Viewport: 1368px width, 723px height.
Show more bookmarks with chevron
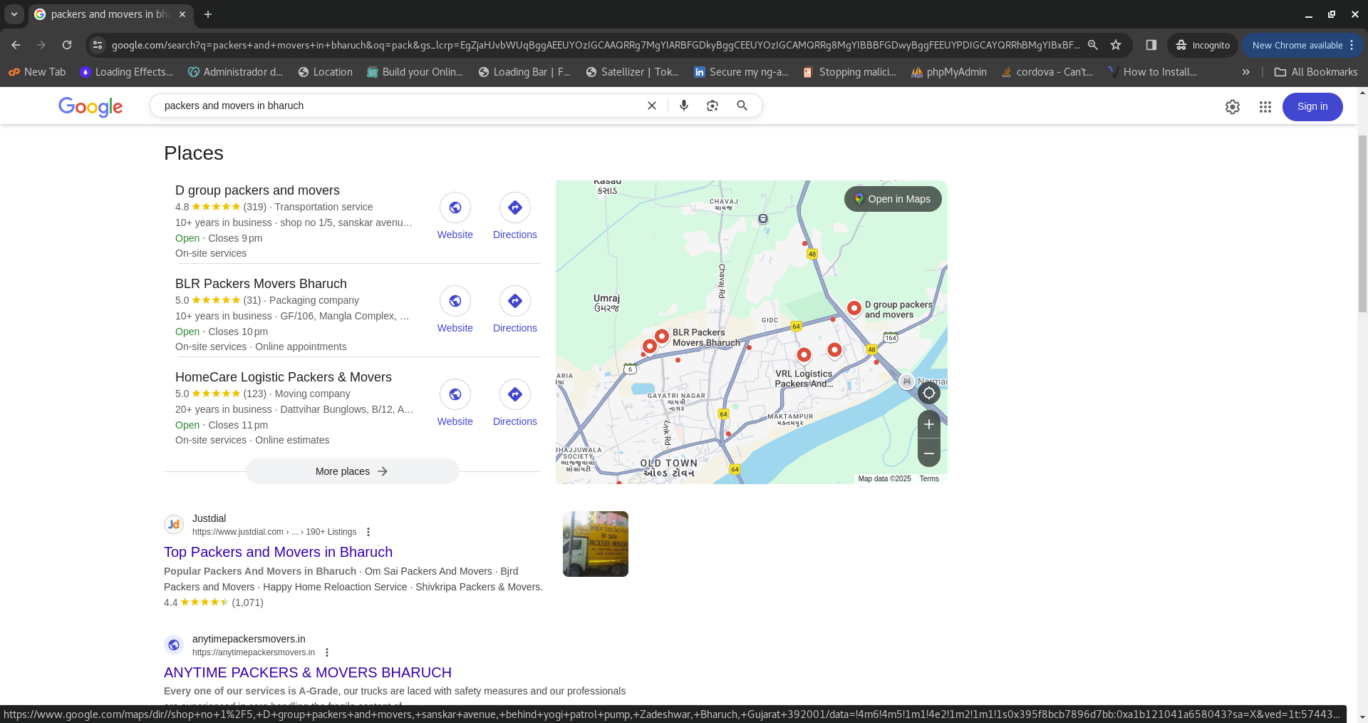pyautogui.click(x=1246, y=72)
